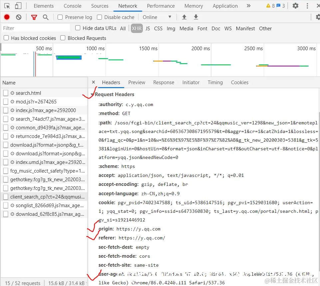The image size is (320, 286).
Task: Switch to the Console tab
Action: tap(73, 6)
